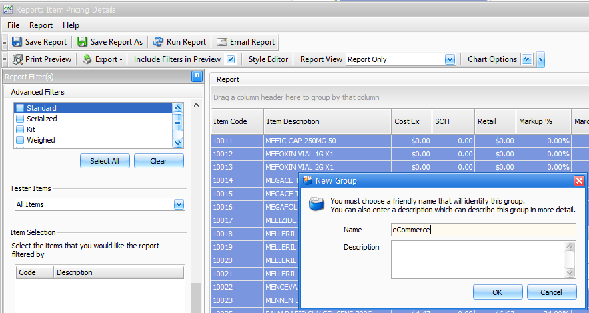589x313 pixels.
Task: Check the Weighed item type checkbox
Action: click(x=20, y=140)
